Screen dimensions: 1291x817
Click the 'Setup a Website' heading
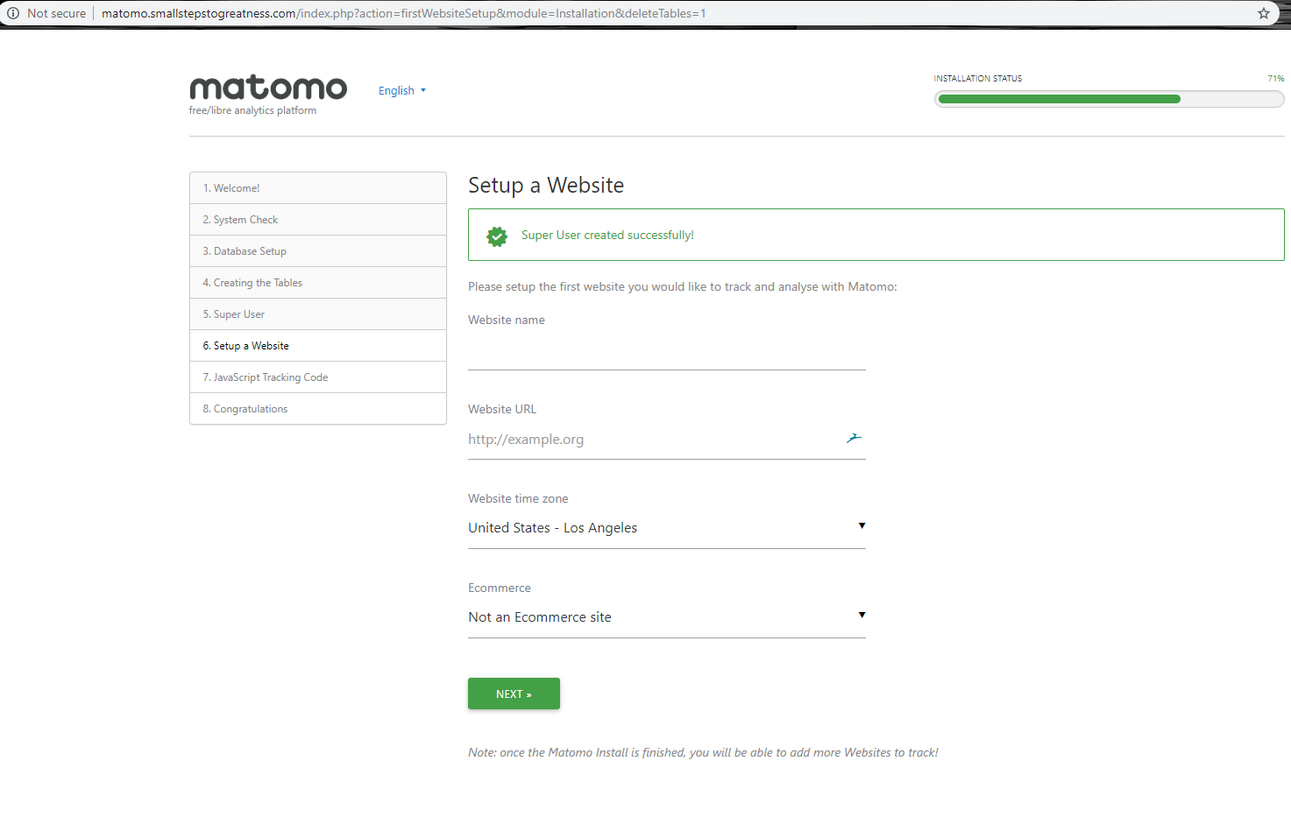click(546, 185)
